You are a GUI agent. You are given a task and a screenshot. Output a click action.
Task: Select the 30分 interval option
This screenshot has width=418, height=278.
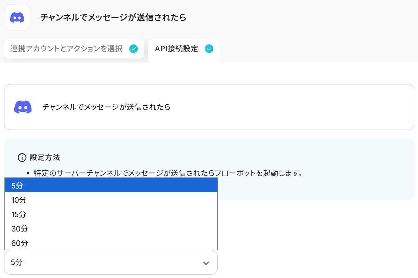(x=111, y=229)
